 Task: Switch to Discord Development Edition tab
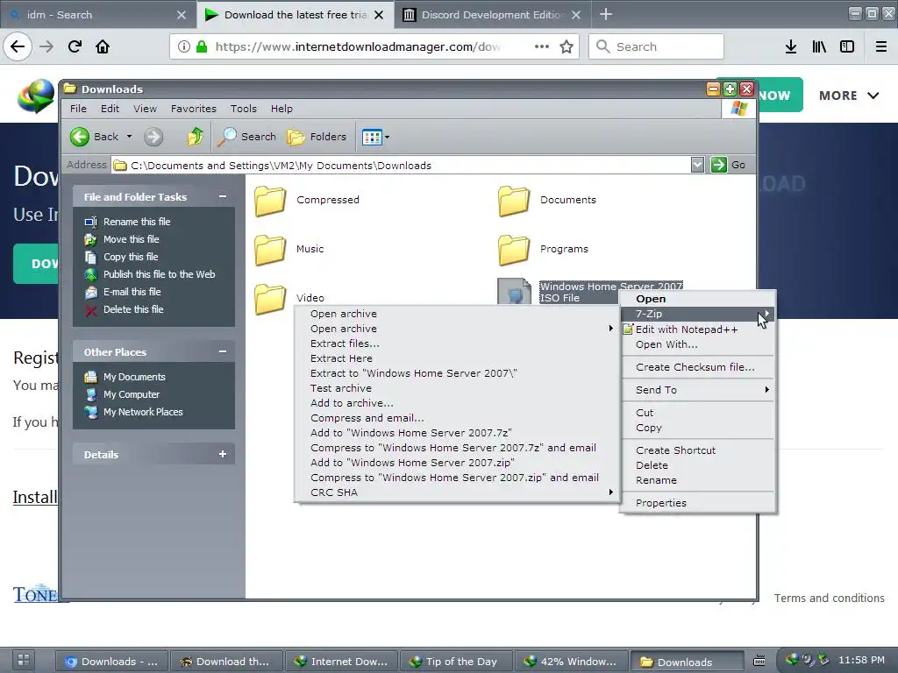click(493, 15)
